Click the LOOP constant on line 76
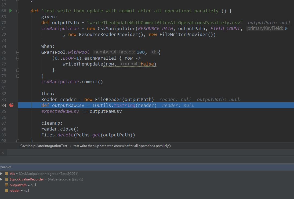 point(68,58)
